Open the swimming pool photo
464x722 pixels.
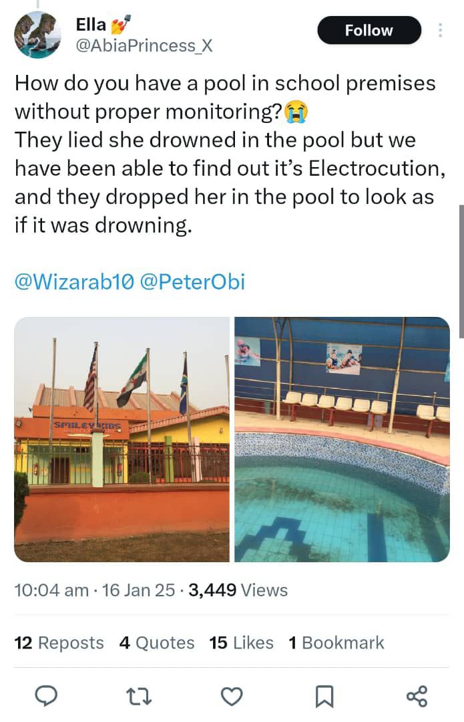[x=342, y=439]
